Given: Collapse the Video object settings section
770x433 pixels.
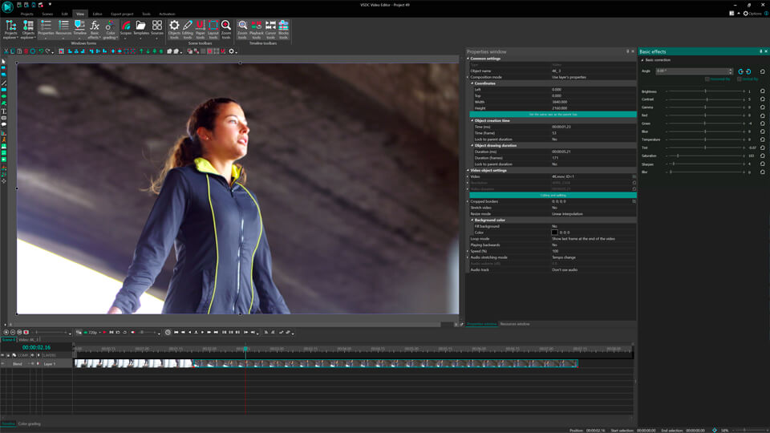Looking at the screenshot, I should click(468, 170).
